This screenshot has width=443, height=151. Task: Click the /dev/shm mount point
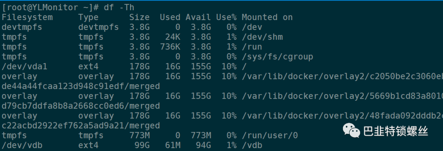point(262,37)
